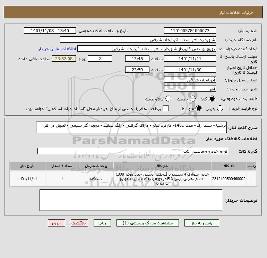This screenshot has height=258, width=267.
Task: Select the کالا radio button
Action: (x=212, y=99)
